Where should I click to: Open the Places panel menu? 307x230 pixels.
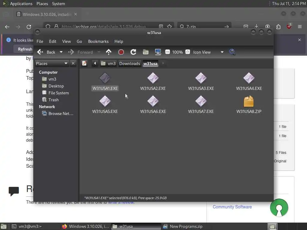[x=42, y=4]
